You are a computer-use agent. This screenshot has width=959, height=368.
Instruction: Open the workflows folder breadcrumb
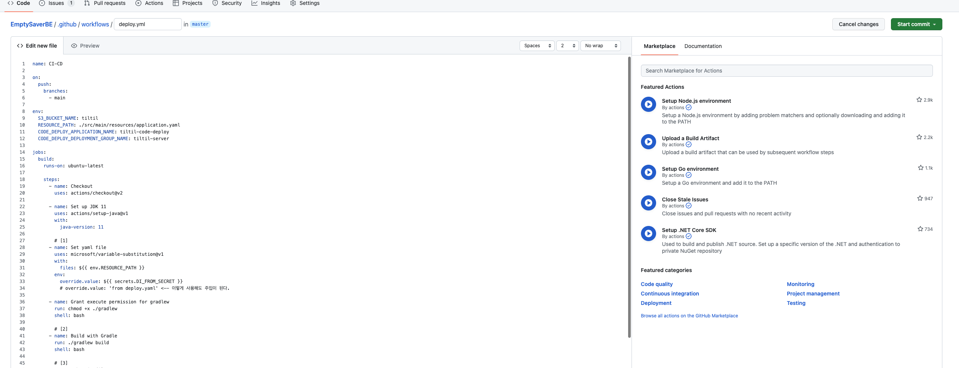coord(95,24)
